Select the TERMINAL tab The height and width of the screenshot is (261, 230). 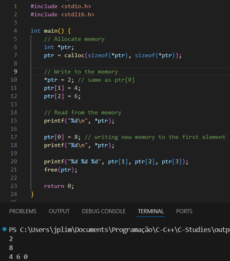(x=151, y=211)
